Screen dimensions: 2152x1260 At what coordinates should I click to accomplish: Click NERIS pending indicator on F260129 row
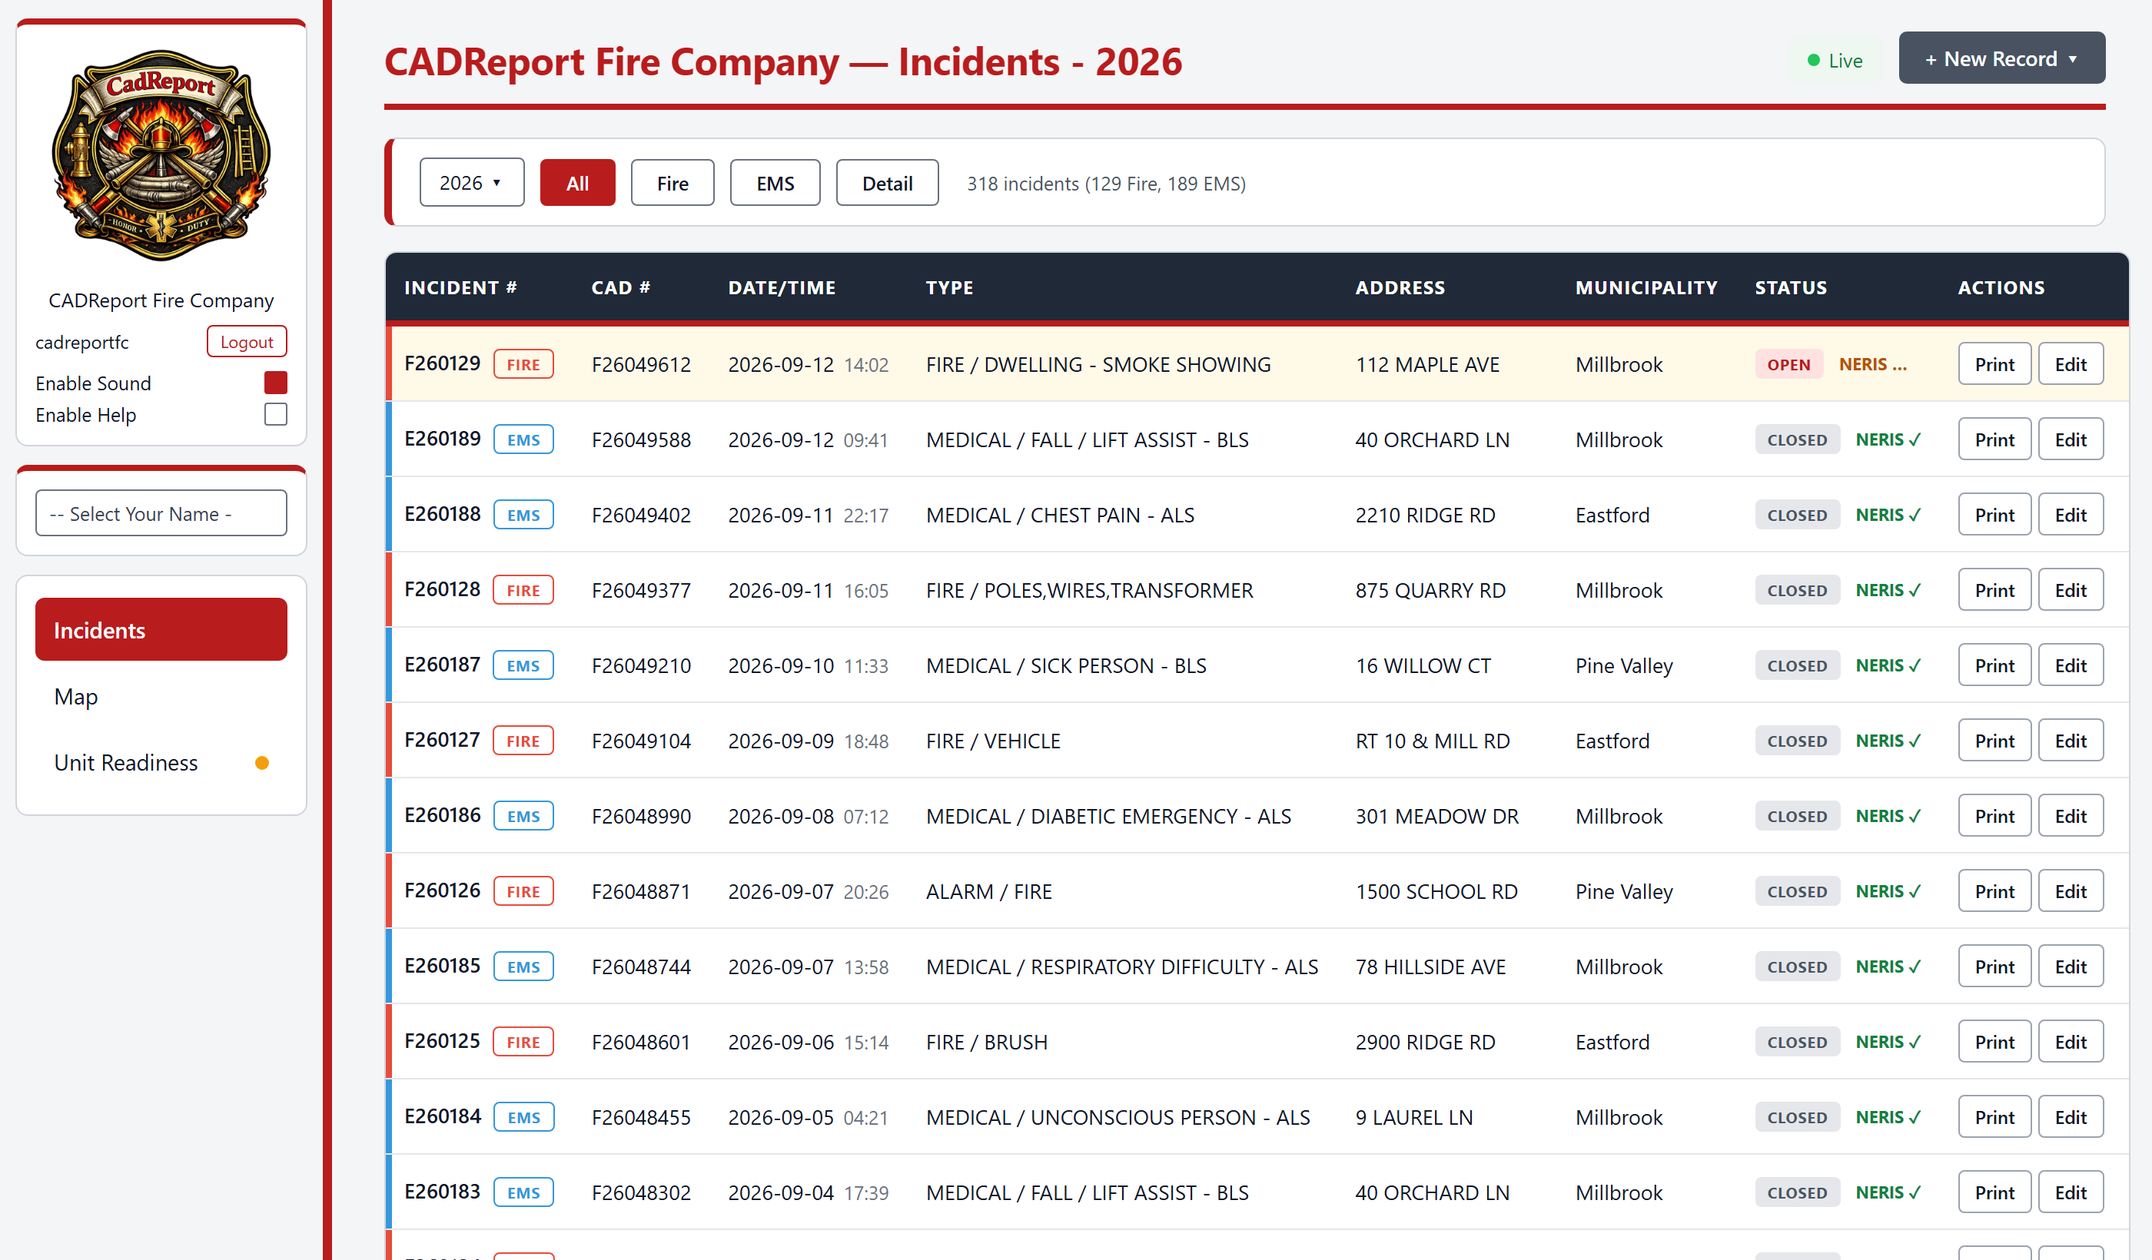[1872, 364]
